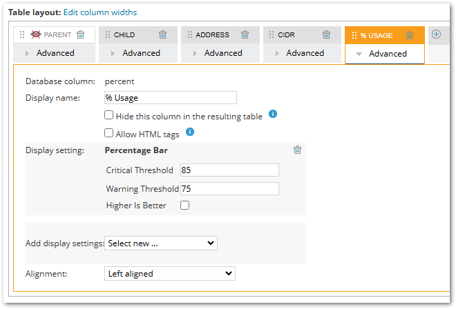Remove the Percentage Bar display setting
Image resolution: width=456 pixels, height=309 pixels.
297,150
